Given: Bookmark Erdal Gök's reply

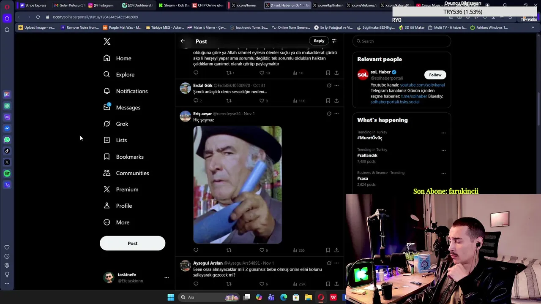Looking at the screenshot, I should 328,100.
